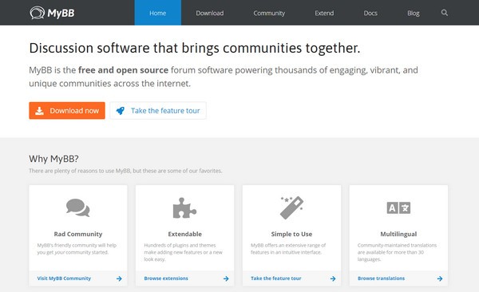Go to the Extend nav item
The height and width of the screenshot is (292, 479).
coord(324,13)
